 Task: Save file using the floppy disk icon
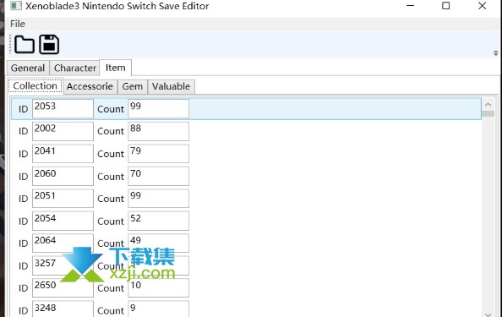click(x=49, y=45)
